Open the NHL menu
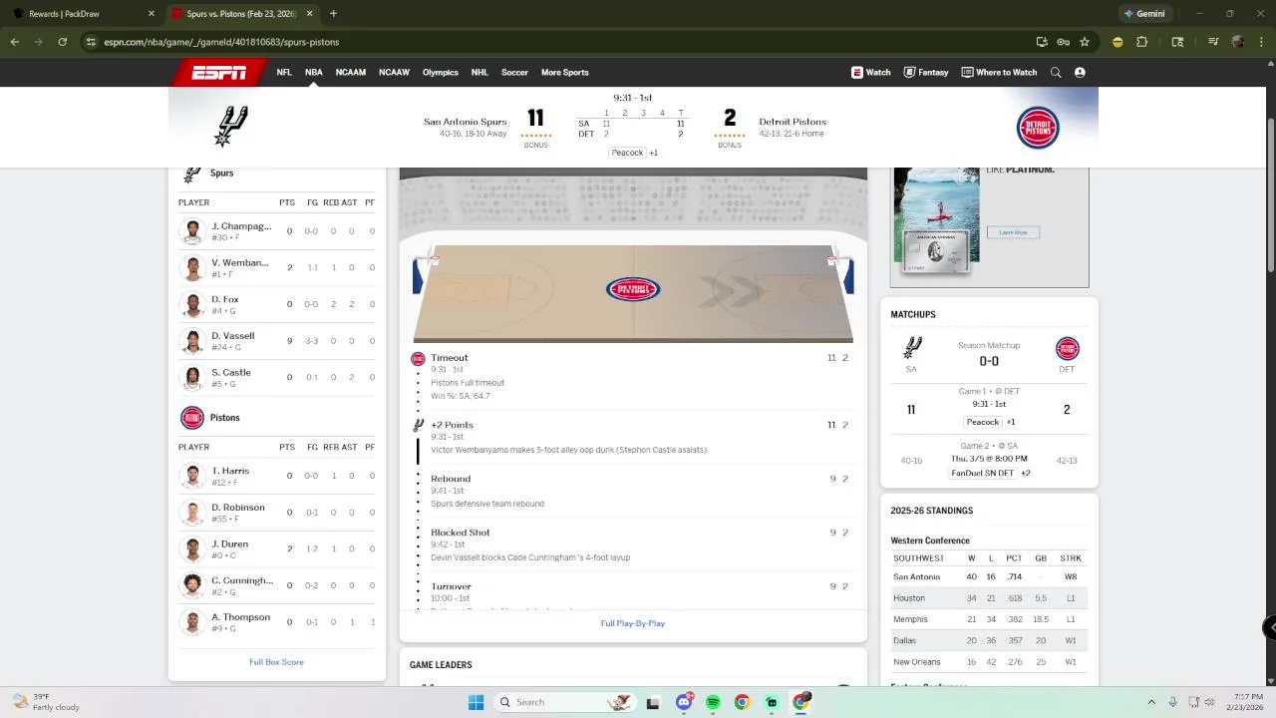This screenshot has width=1276, height=718. (479, 73)
